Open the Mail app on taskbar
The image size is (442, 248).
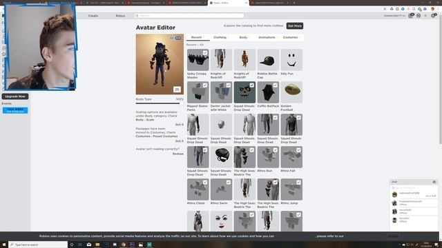89,245
